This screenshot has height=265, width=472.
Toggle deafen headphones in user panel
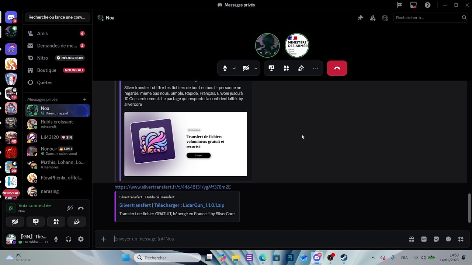(68, 239)
